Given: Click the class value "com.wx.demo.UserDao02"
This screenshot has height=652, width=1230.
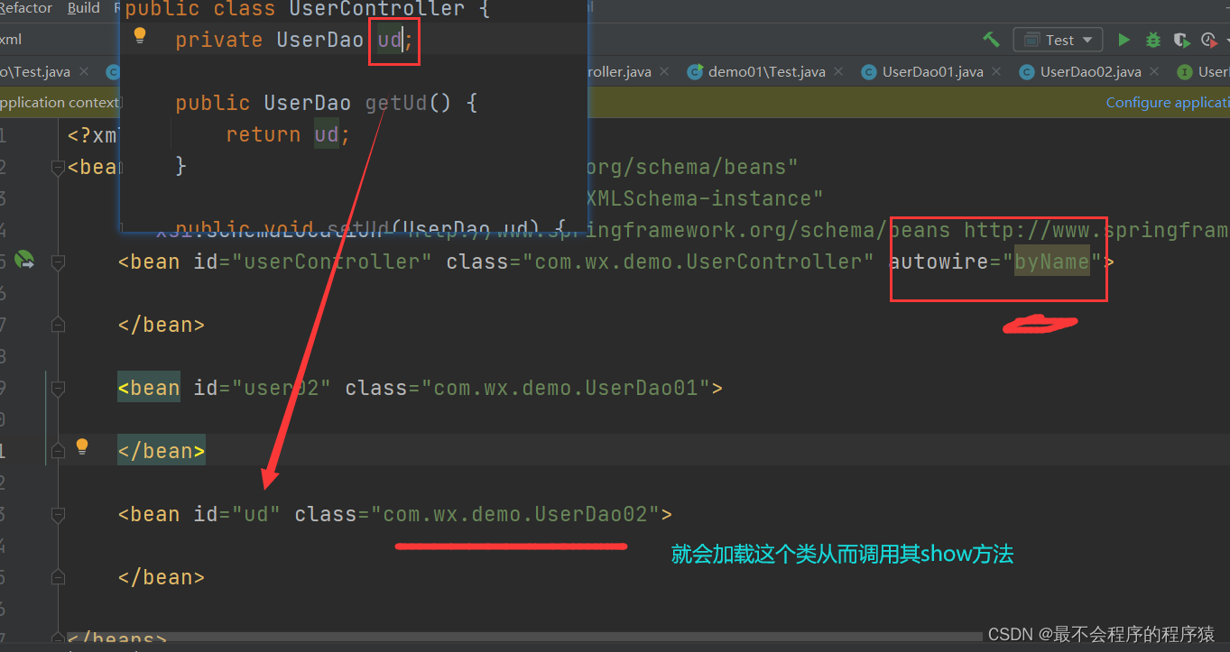Looking at the screenshot, I should [x=515, y=515].
